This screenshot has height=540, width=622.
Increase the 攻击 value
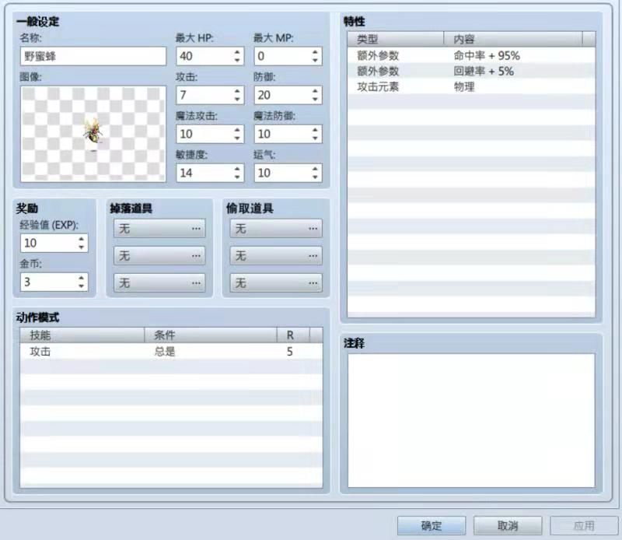[237, 91]
